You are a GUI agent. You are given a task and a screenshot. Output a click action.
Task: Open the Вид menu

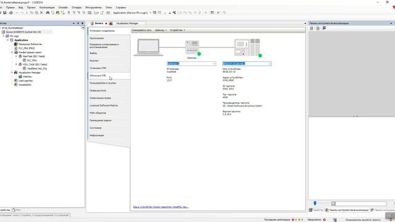point(20,7)
